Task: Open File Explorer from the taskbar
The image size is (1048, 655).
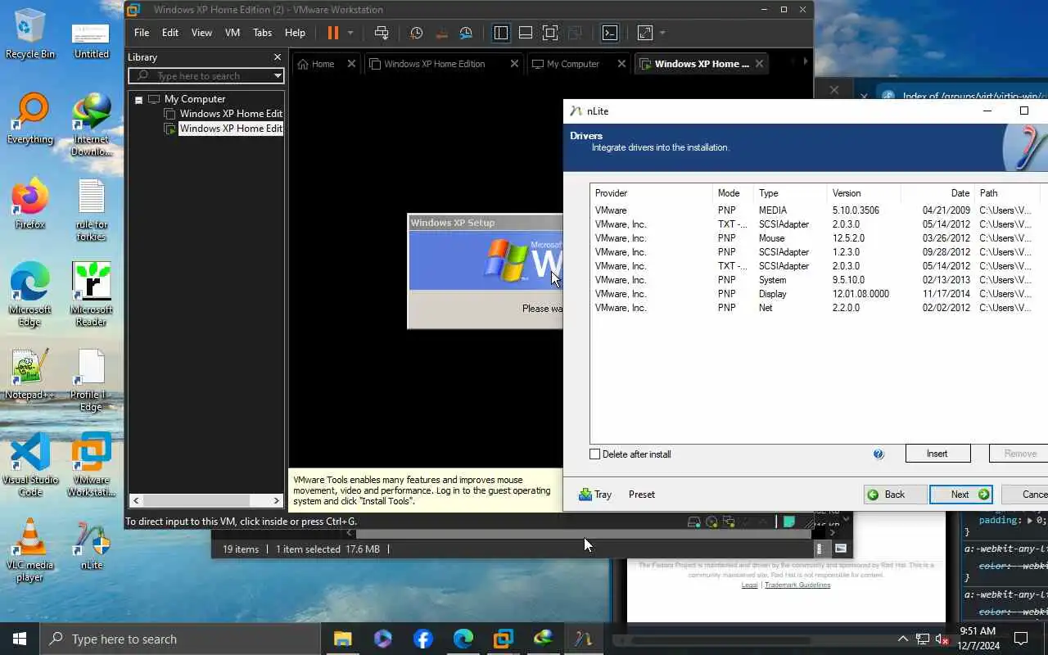Action: (342, 639)
